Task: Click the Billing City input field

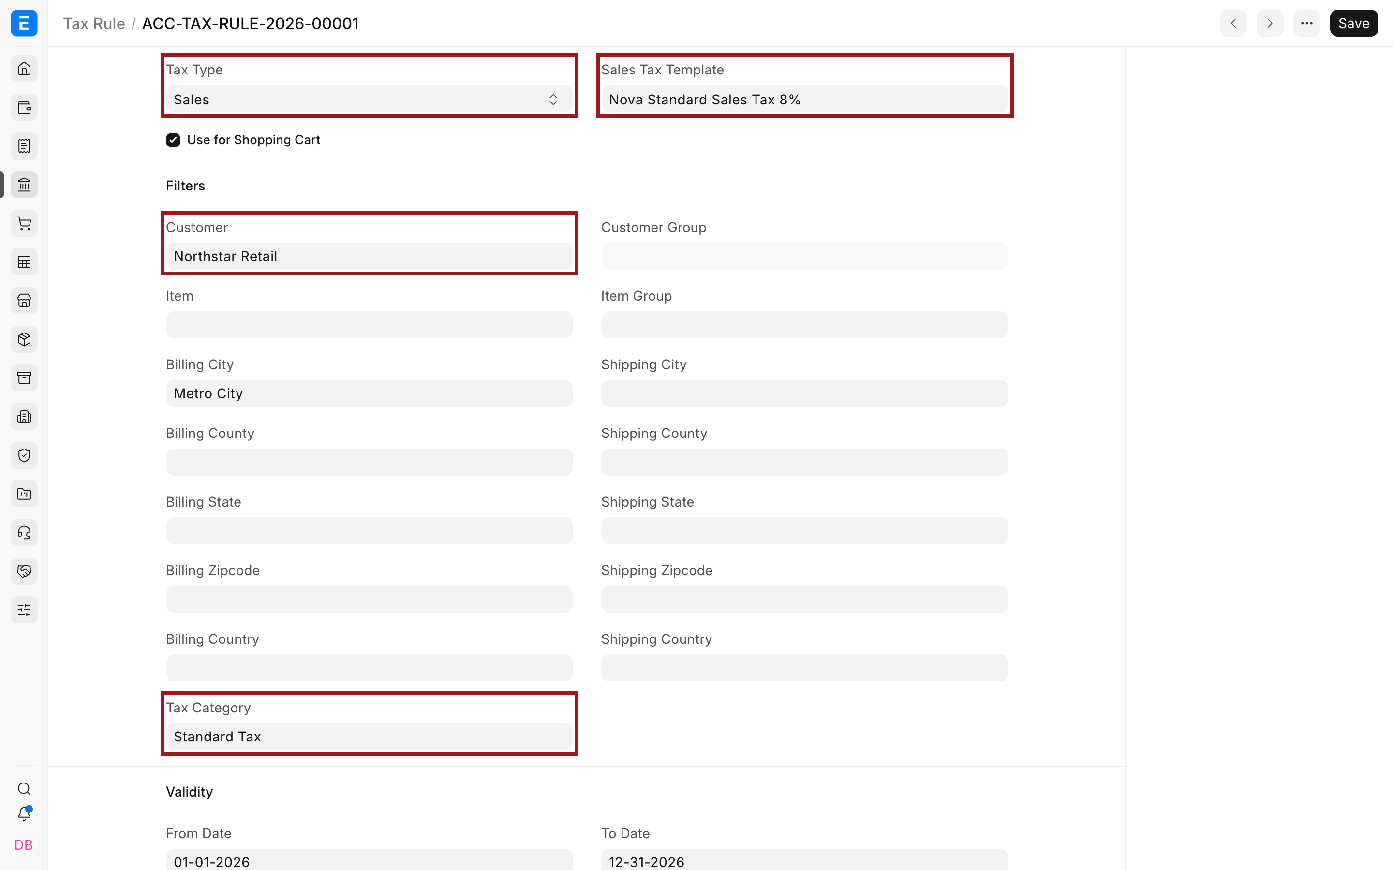Action: [x=370, y=393]
